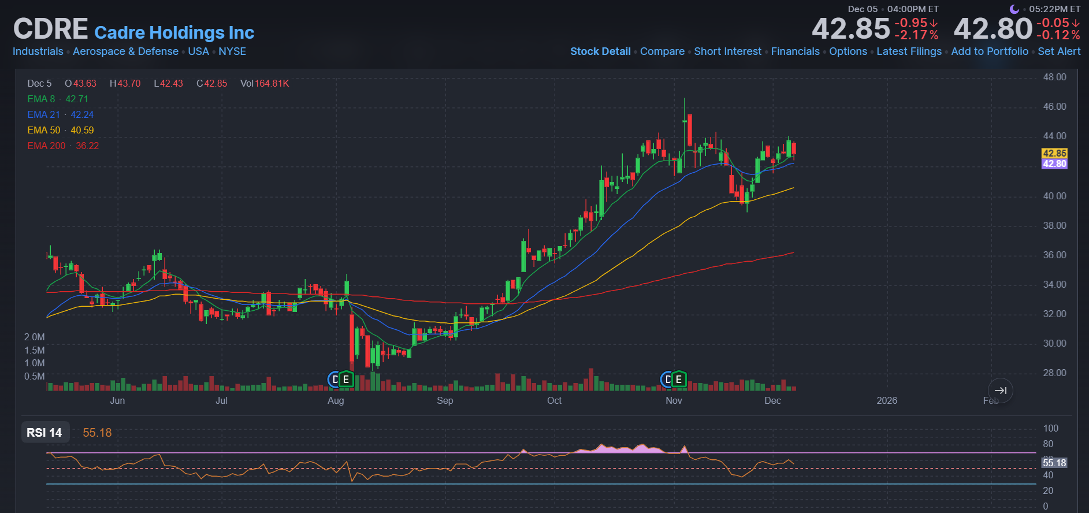This screenshot has width=1089, height=513.
Task: Click the Vol 164.81K readout
Action: [x=265, y=83]
